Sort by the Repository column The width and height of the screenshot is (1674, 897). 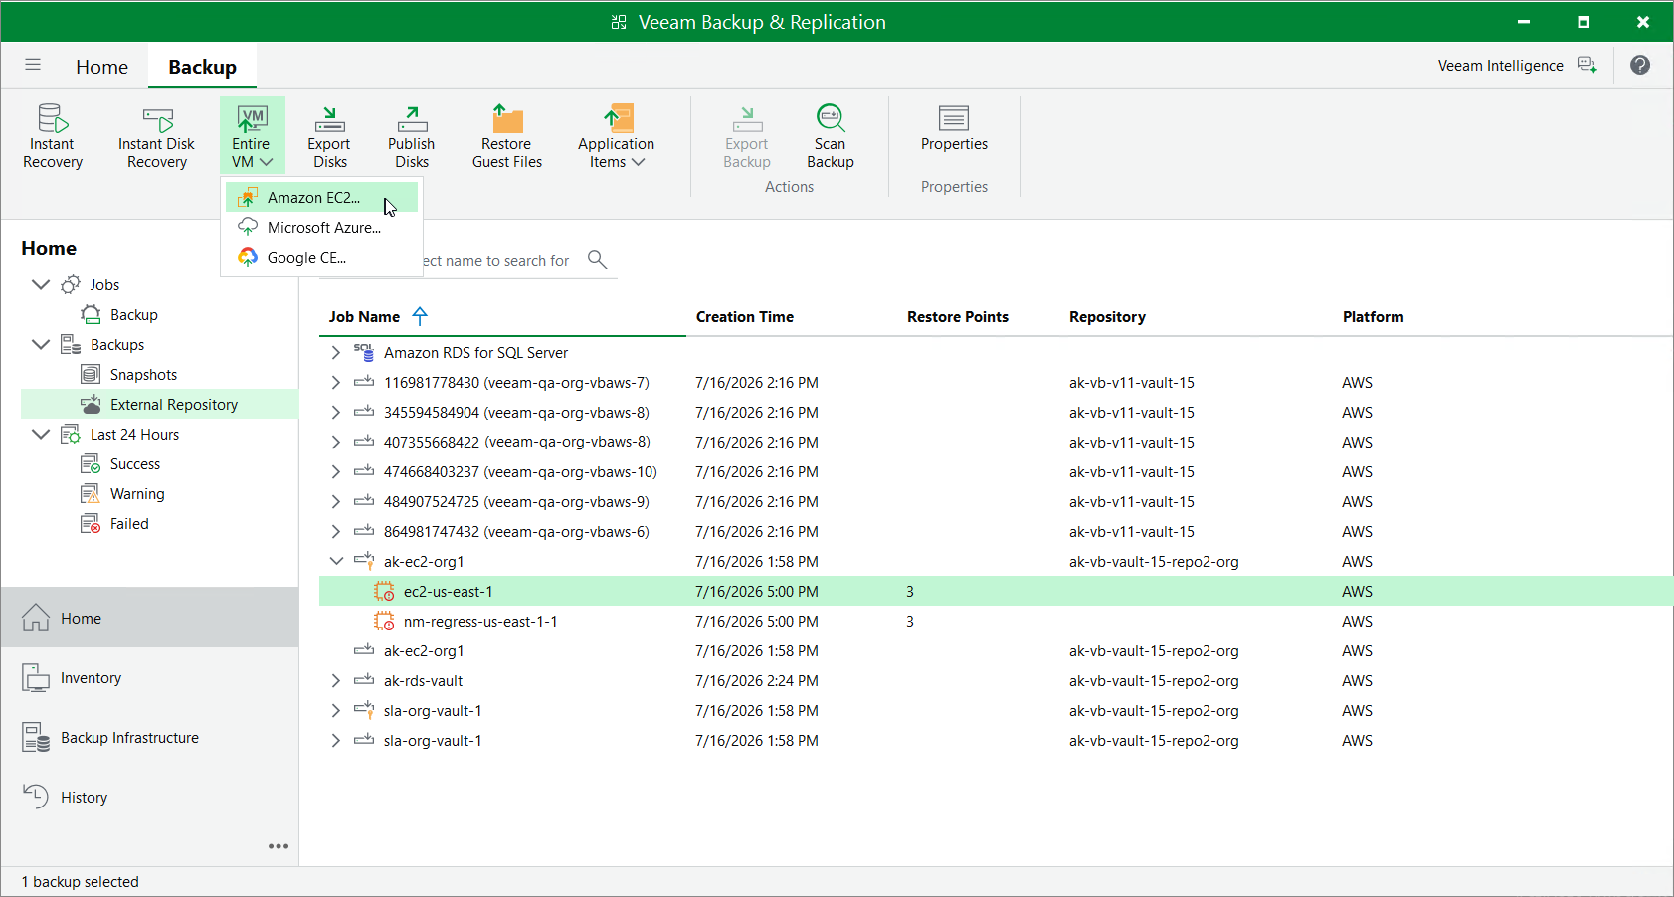[x=1107, y=317]
